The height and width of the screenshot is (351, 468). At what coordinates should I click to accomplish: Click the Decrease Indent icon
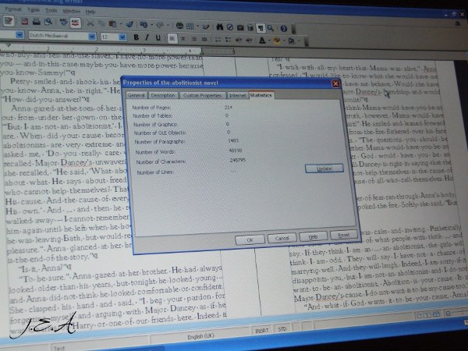point(239,40)
